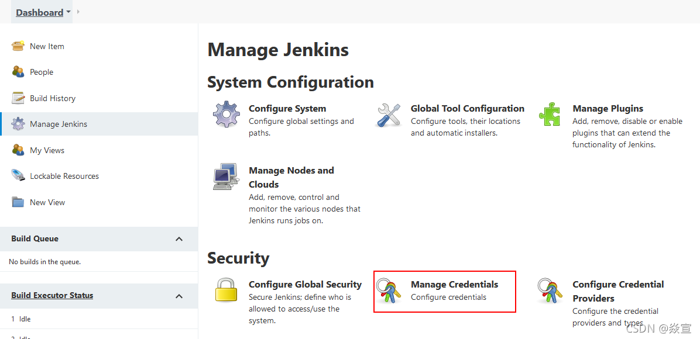Click the Build Queue heading text

(x=35, y=238)
